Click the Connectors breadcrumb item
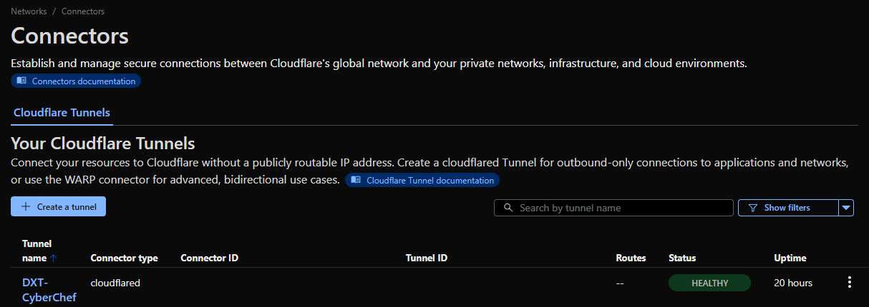The height and width of the screenshot is (307, 869). tap(82, 11)
